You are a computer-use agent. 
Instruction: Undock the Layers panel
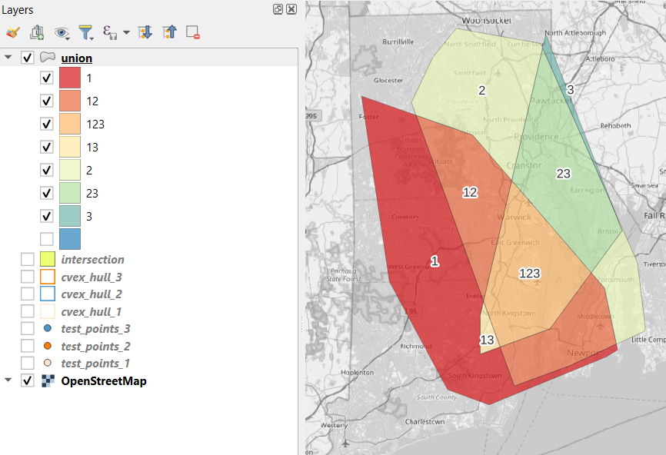click(277, 9)
